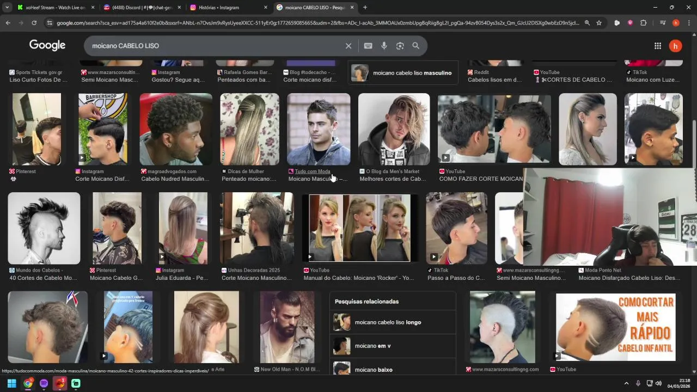Clear the search box with the X
Image resolution: width=697 pixels, height=392 pixels.
point(348,46)
